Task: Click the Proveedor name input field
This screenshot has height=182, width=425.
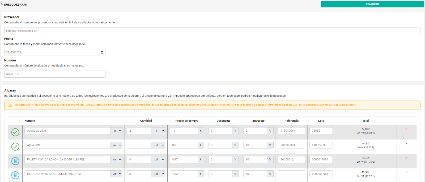Action: [x=212, y=31]
